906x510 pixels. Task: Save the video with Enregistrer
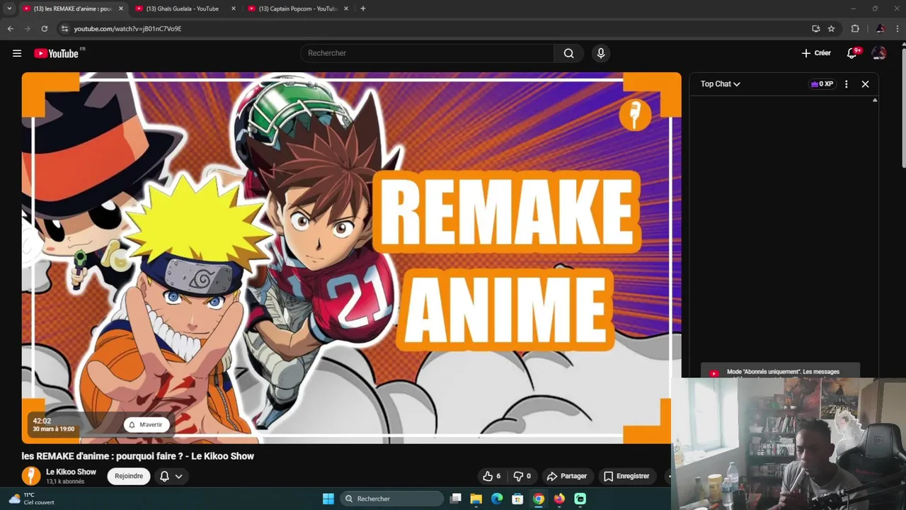[x=626, y=476]
